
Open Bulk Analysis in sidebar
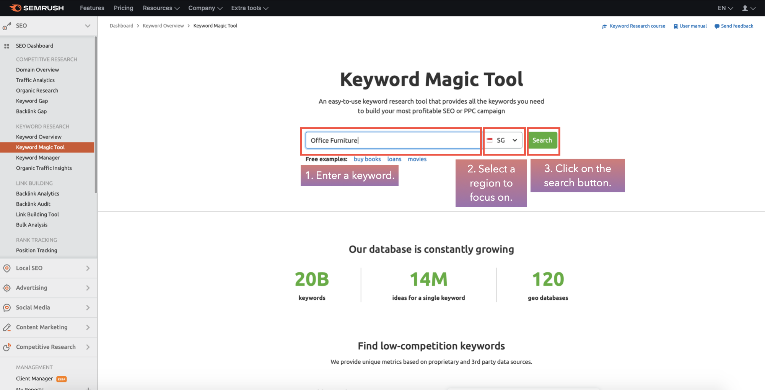[32, 225]
